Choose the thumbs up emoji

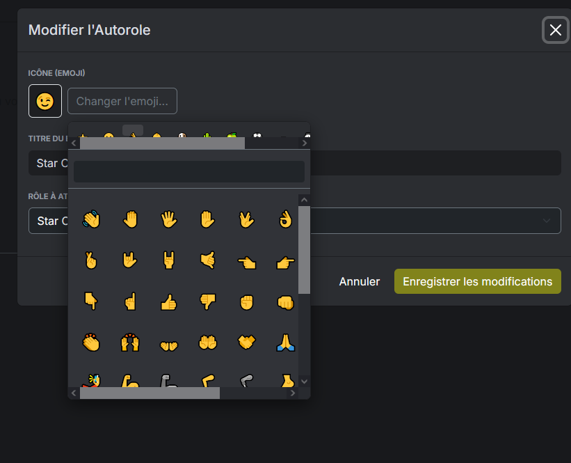(x=168, y=302)
